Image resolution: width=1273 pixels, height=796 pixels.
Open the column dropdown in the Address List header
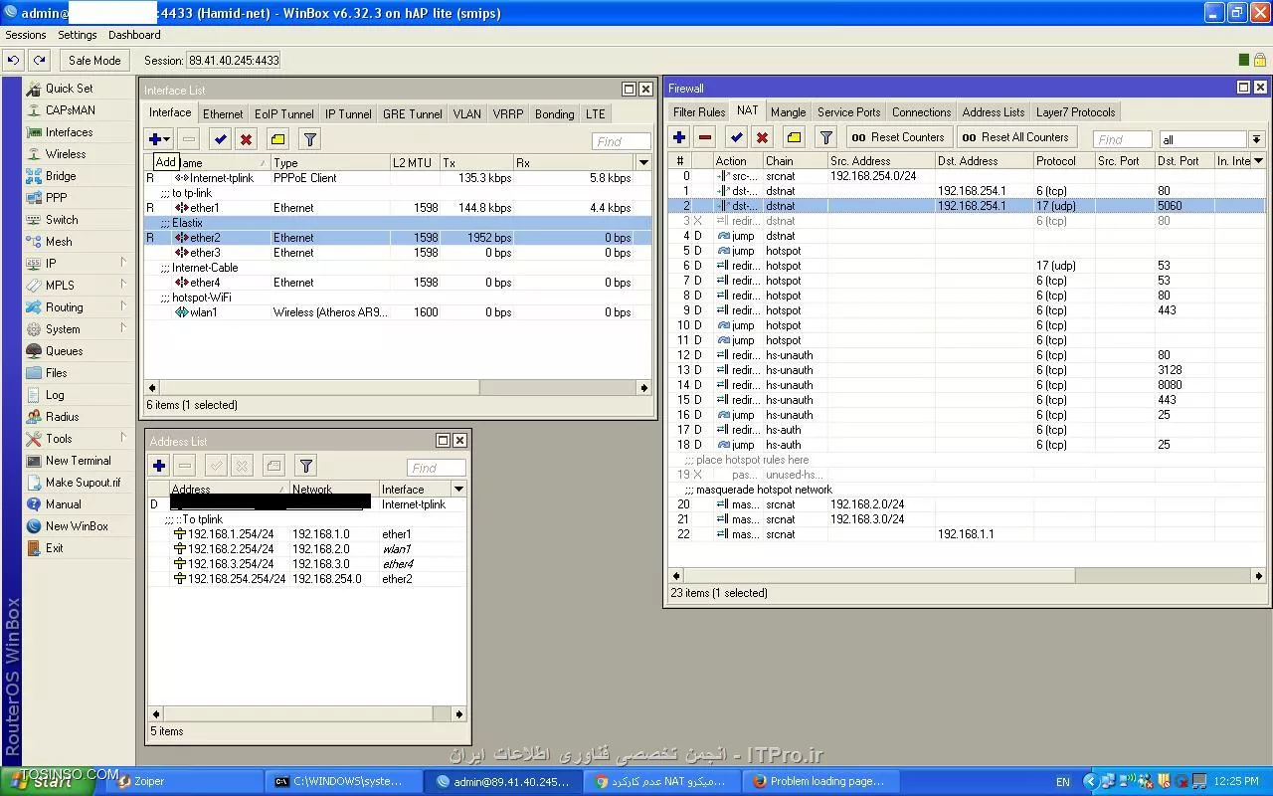(458, 490)
